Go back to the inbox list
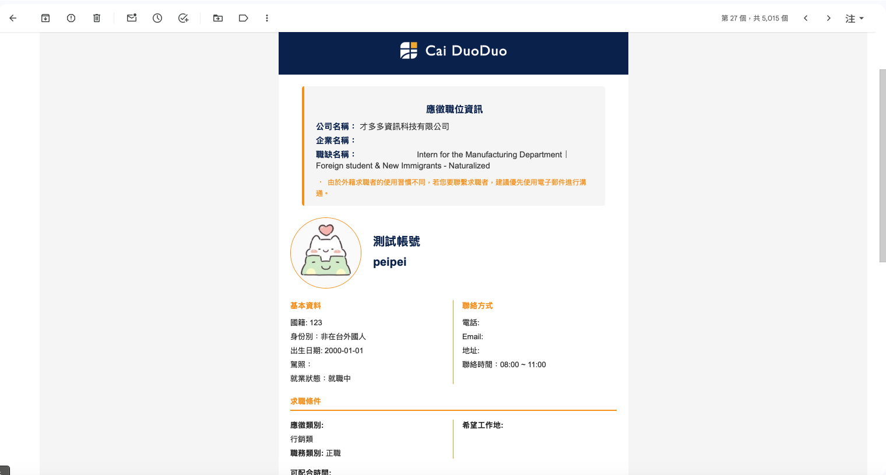 (13, 18)
